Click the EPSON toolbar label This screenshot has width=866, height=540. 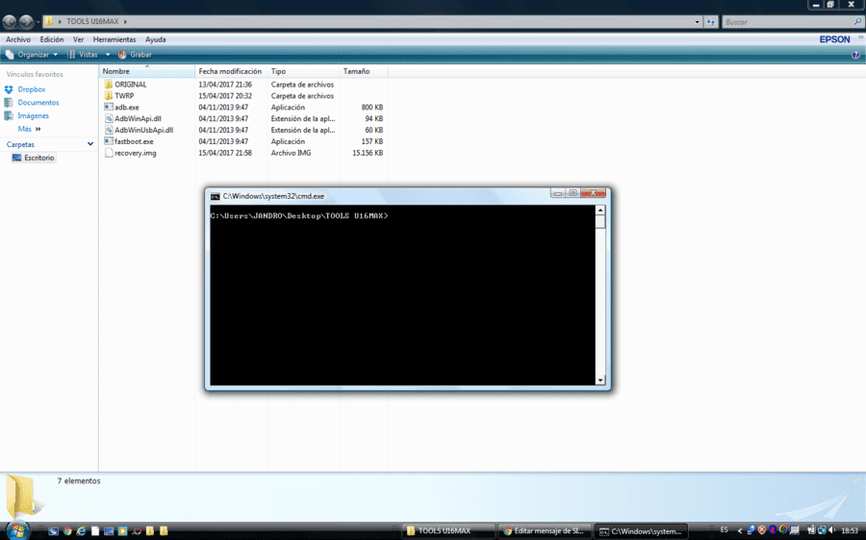click(x=834, y=39)
